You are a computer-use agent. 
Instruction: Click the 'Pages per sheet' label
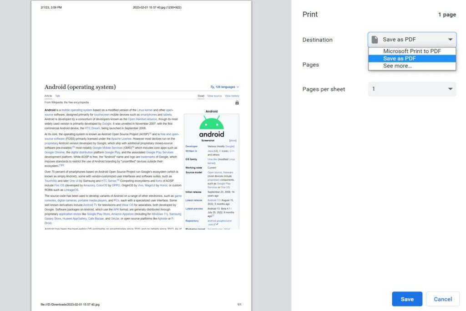tap(324, 89)
